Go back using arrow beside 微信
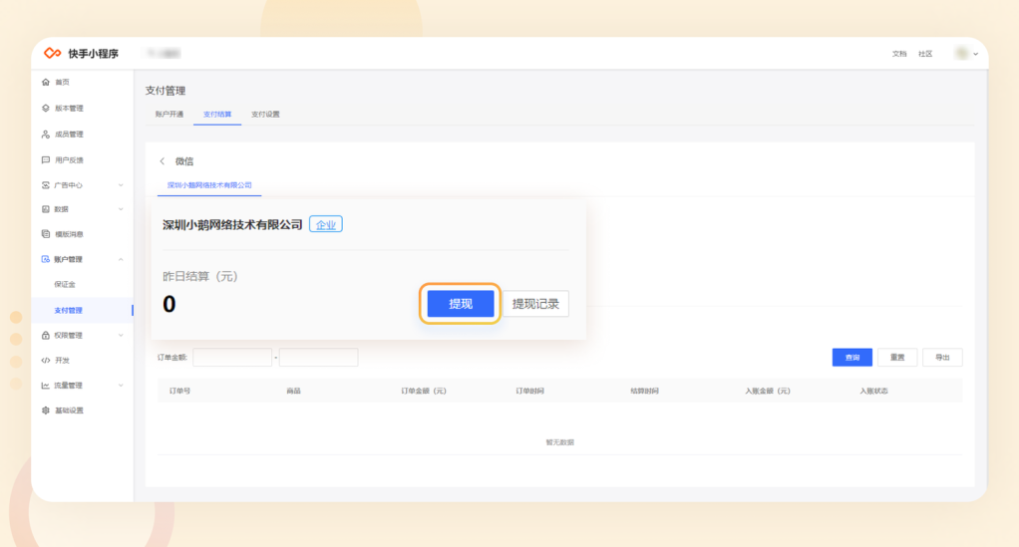 pyautogui.click(x=163, y=161)
